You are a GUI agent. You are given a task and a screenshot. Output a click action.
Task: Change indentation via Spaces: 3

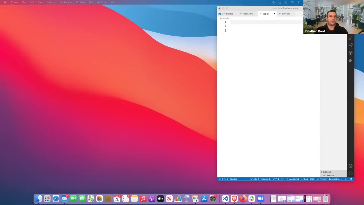click(266, 179)
